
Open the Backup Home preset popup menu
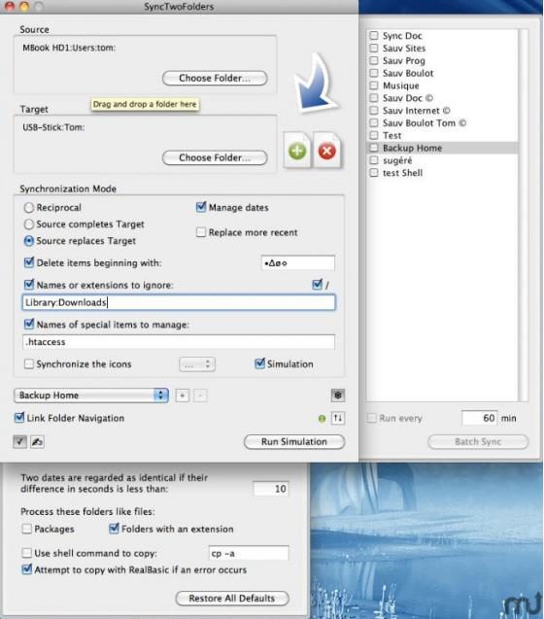pyautogui.click(x=91, y=395)
